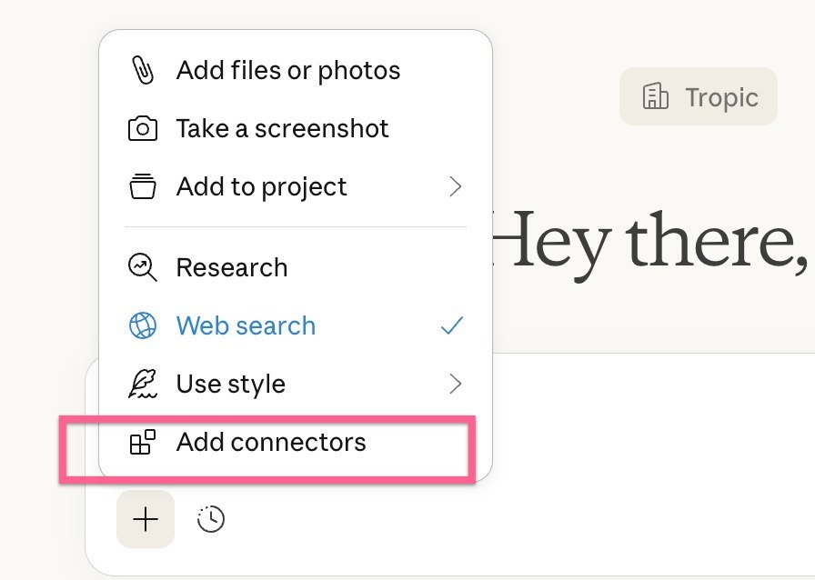
Task: Click the Tropic organization button
Action: click(699, 96)
